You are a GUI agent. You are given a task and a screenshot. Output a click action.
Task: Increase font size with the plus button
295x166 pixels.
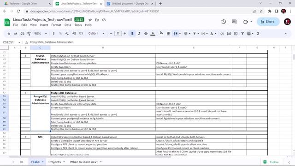click(125, 34)
